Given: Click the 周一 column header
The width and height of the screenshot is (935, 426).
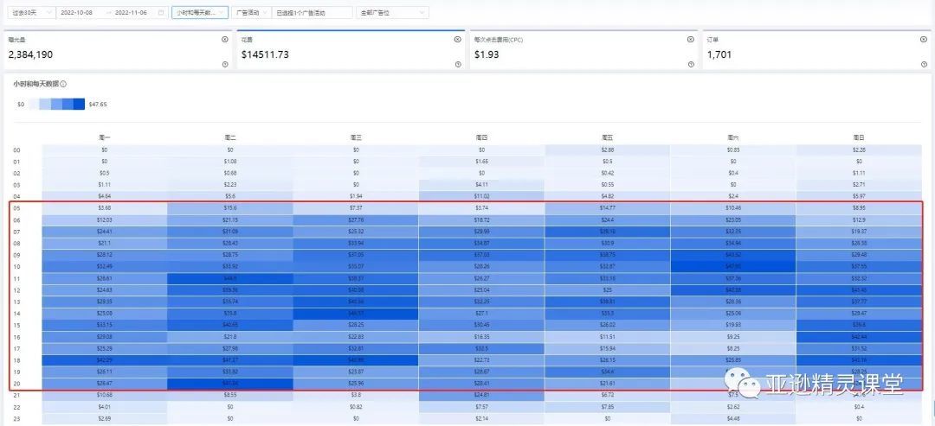Looking at the screenshot, I should (x=105, y=137).
